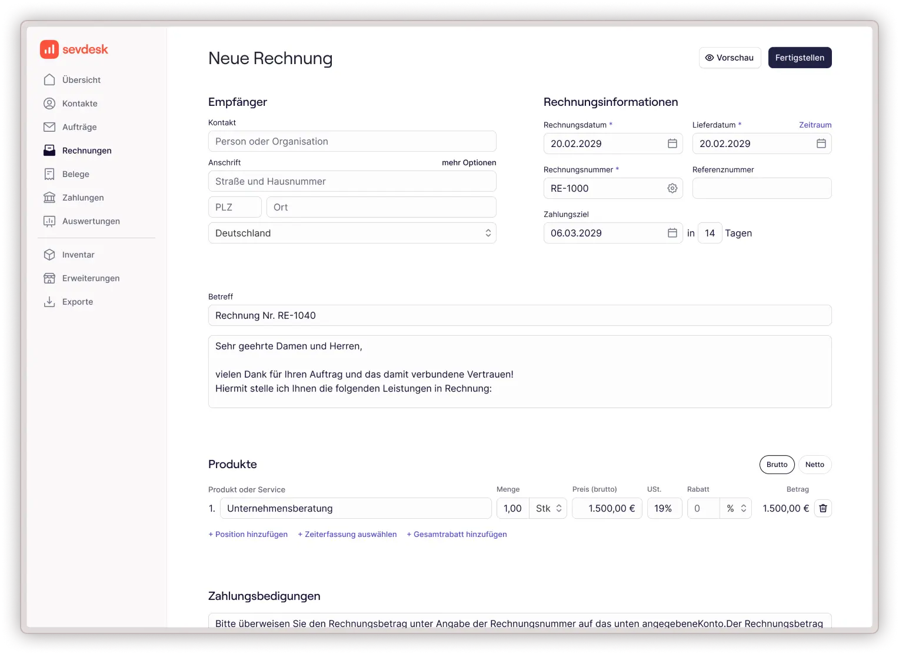899x654 pixels.
Task: Click the Fertigstellen button
Action: [800, 57]
